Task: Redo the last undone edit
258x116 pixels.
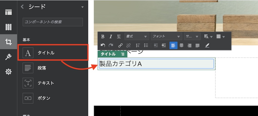Action: pyautogui.click(x=111, y=45)
